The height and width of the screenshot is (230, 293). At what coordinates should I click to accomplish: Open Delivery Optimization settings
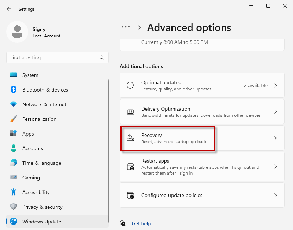point(202,112)
